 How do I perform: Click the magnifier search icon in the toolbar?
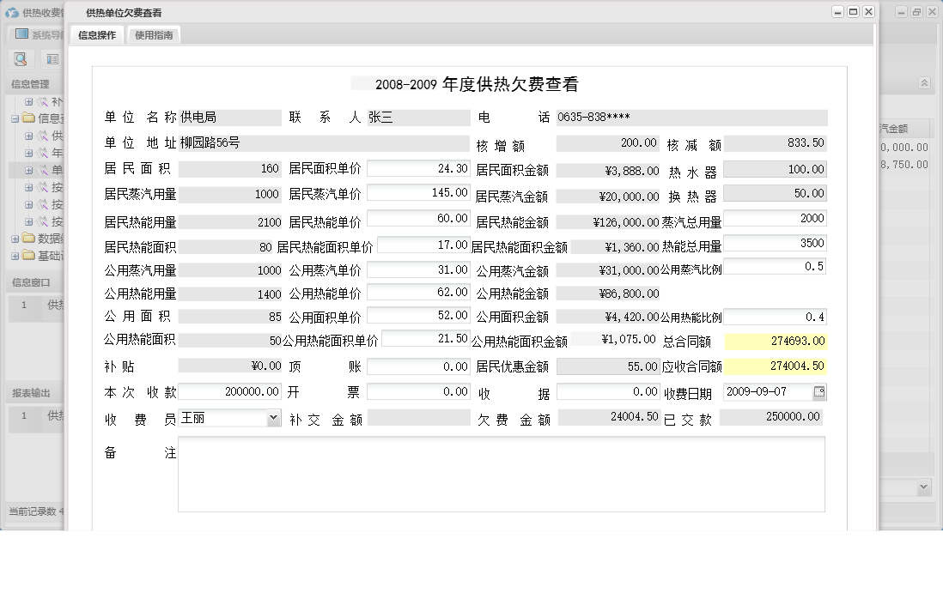click(x=20, y=59)
